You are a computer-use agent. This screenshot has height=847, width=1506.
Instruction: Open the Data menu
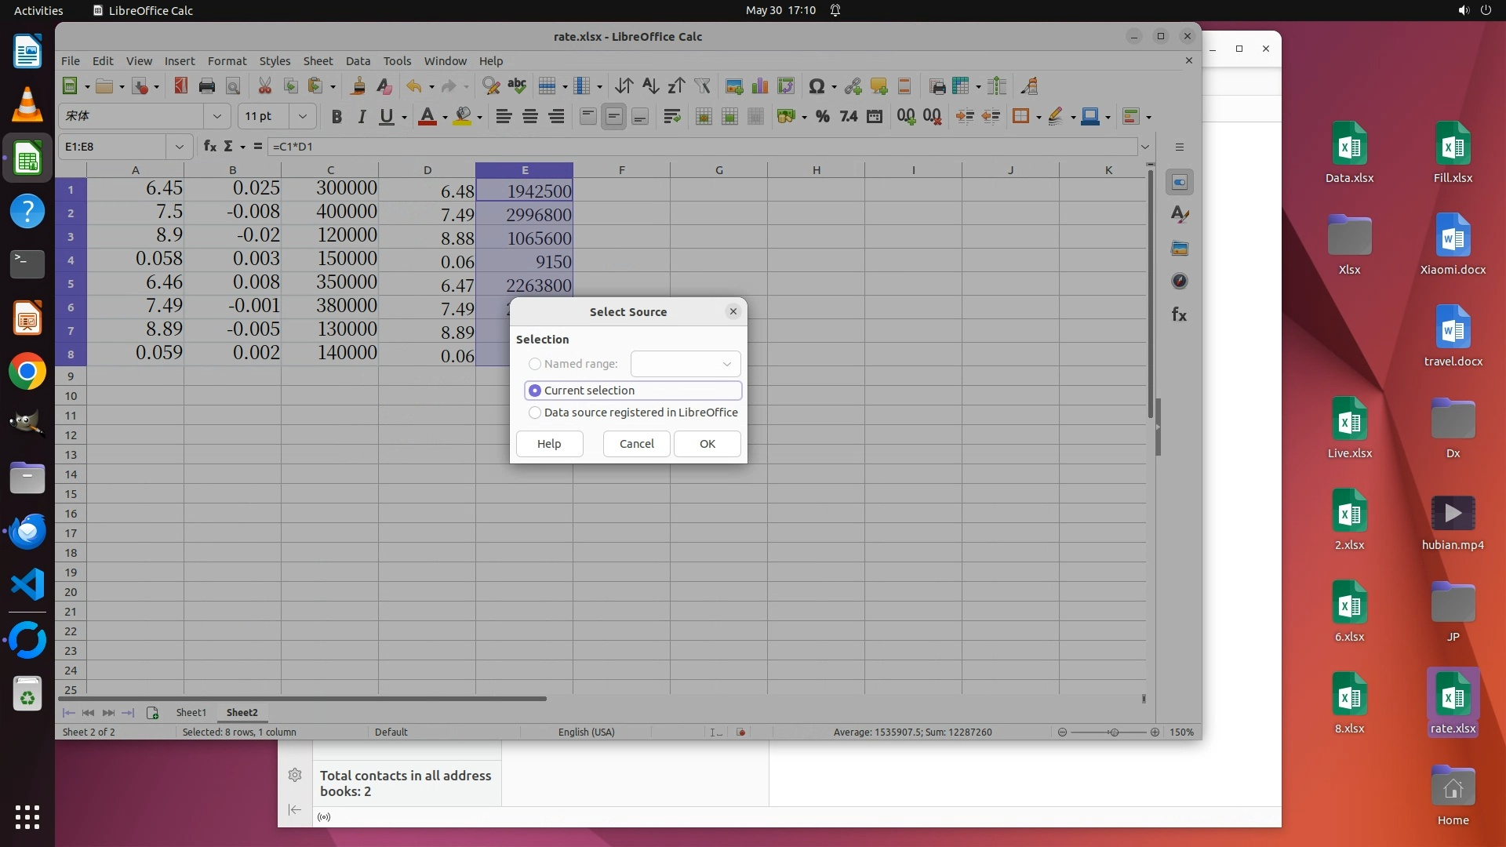click(x=357, y=60)
